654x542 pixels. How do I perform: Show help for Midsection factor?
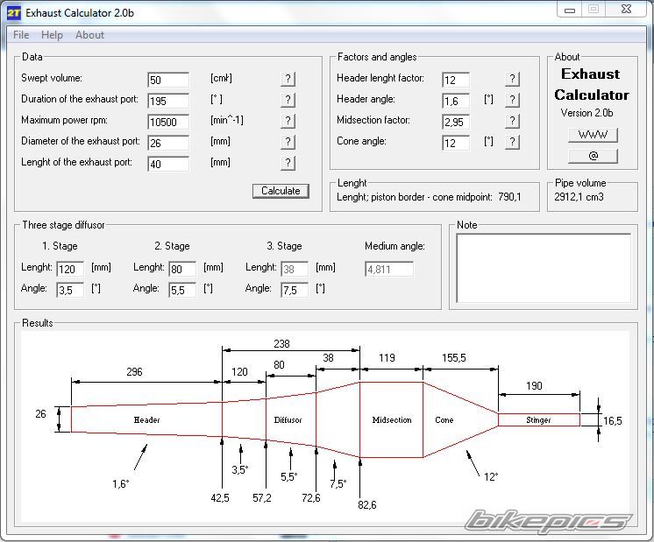(512, 121)
